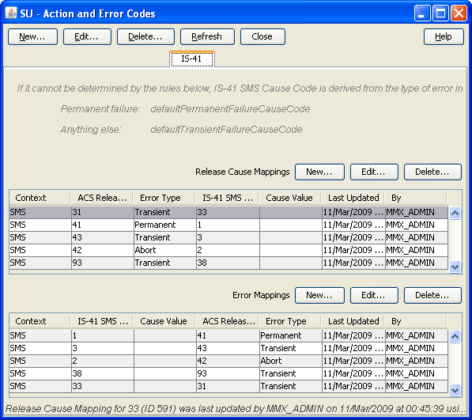Select Error Mappings row with ACS release 93

click(228, 373)
